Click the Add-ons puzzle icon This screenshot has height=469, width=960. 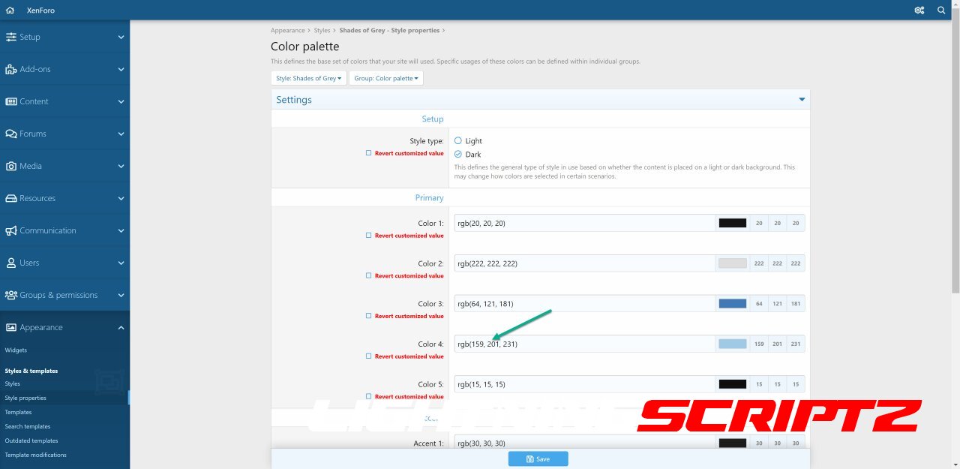tap(11, 69)
